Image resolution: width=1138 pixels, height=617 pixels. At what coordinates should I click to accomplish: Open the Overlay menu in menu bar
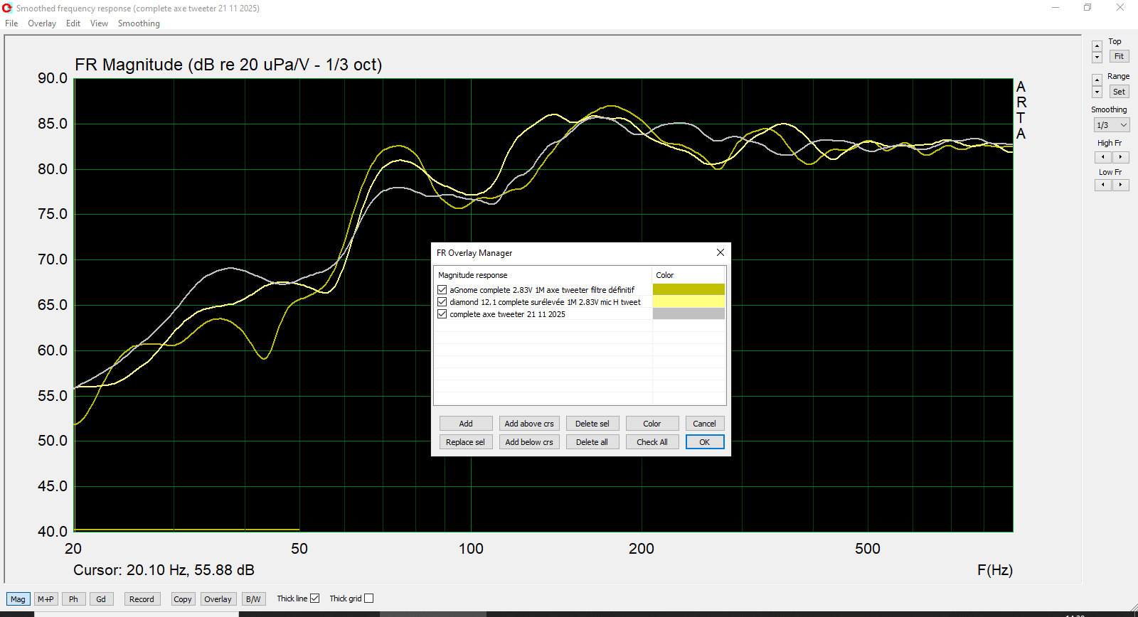click(41, 23)
